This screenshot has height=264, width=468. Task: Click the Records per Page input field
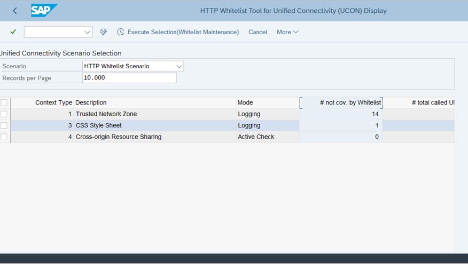click(x=129, y=78)
